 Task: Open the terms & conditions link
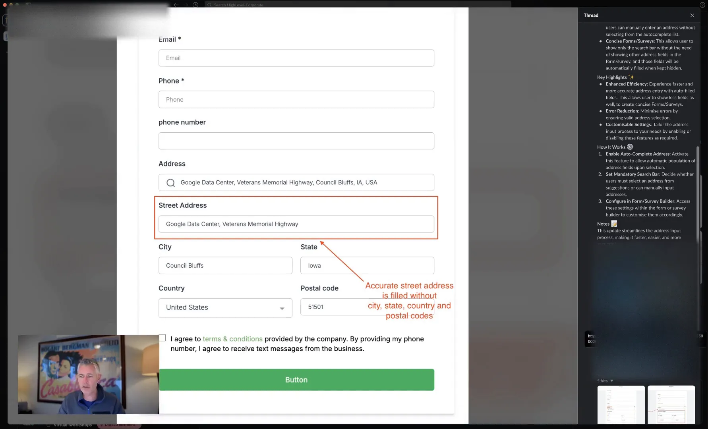[x=232, y=339]
